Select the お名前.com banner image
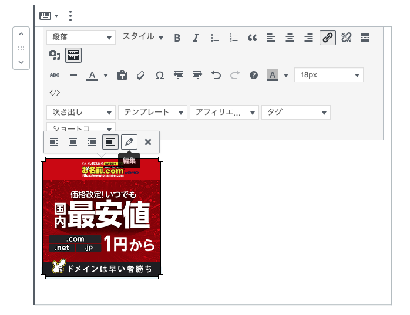This screenshot has height=315, width=410. (x=102, y=218)
